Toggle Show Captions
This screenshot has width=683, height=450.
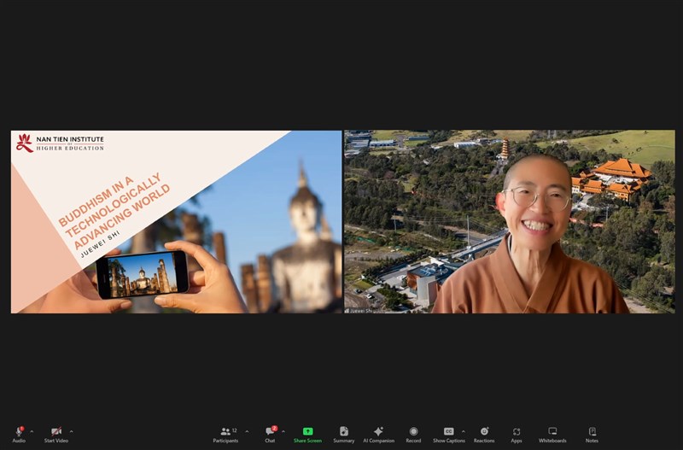point(448,432)
